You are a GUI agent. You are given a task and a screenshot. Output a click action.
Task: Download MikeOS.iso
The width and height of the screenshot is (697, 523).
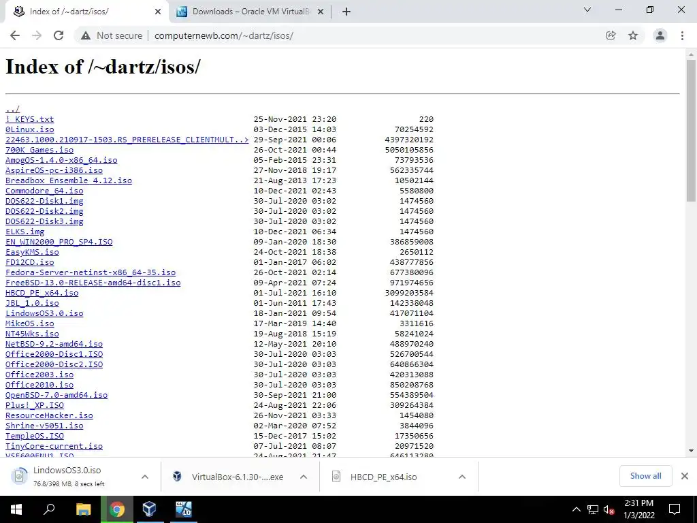30,323
